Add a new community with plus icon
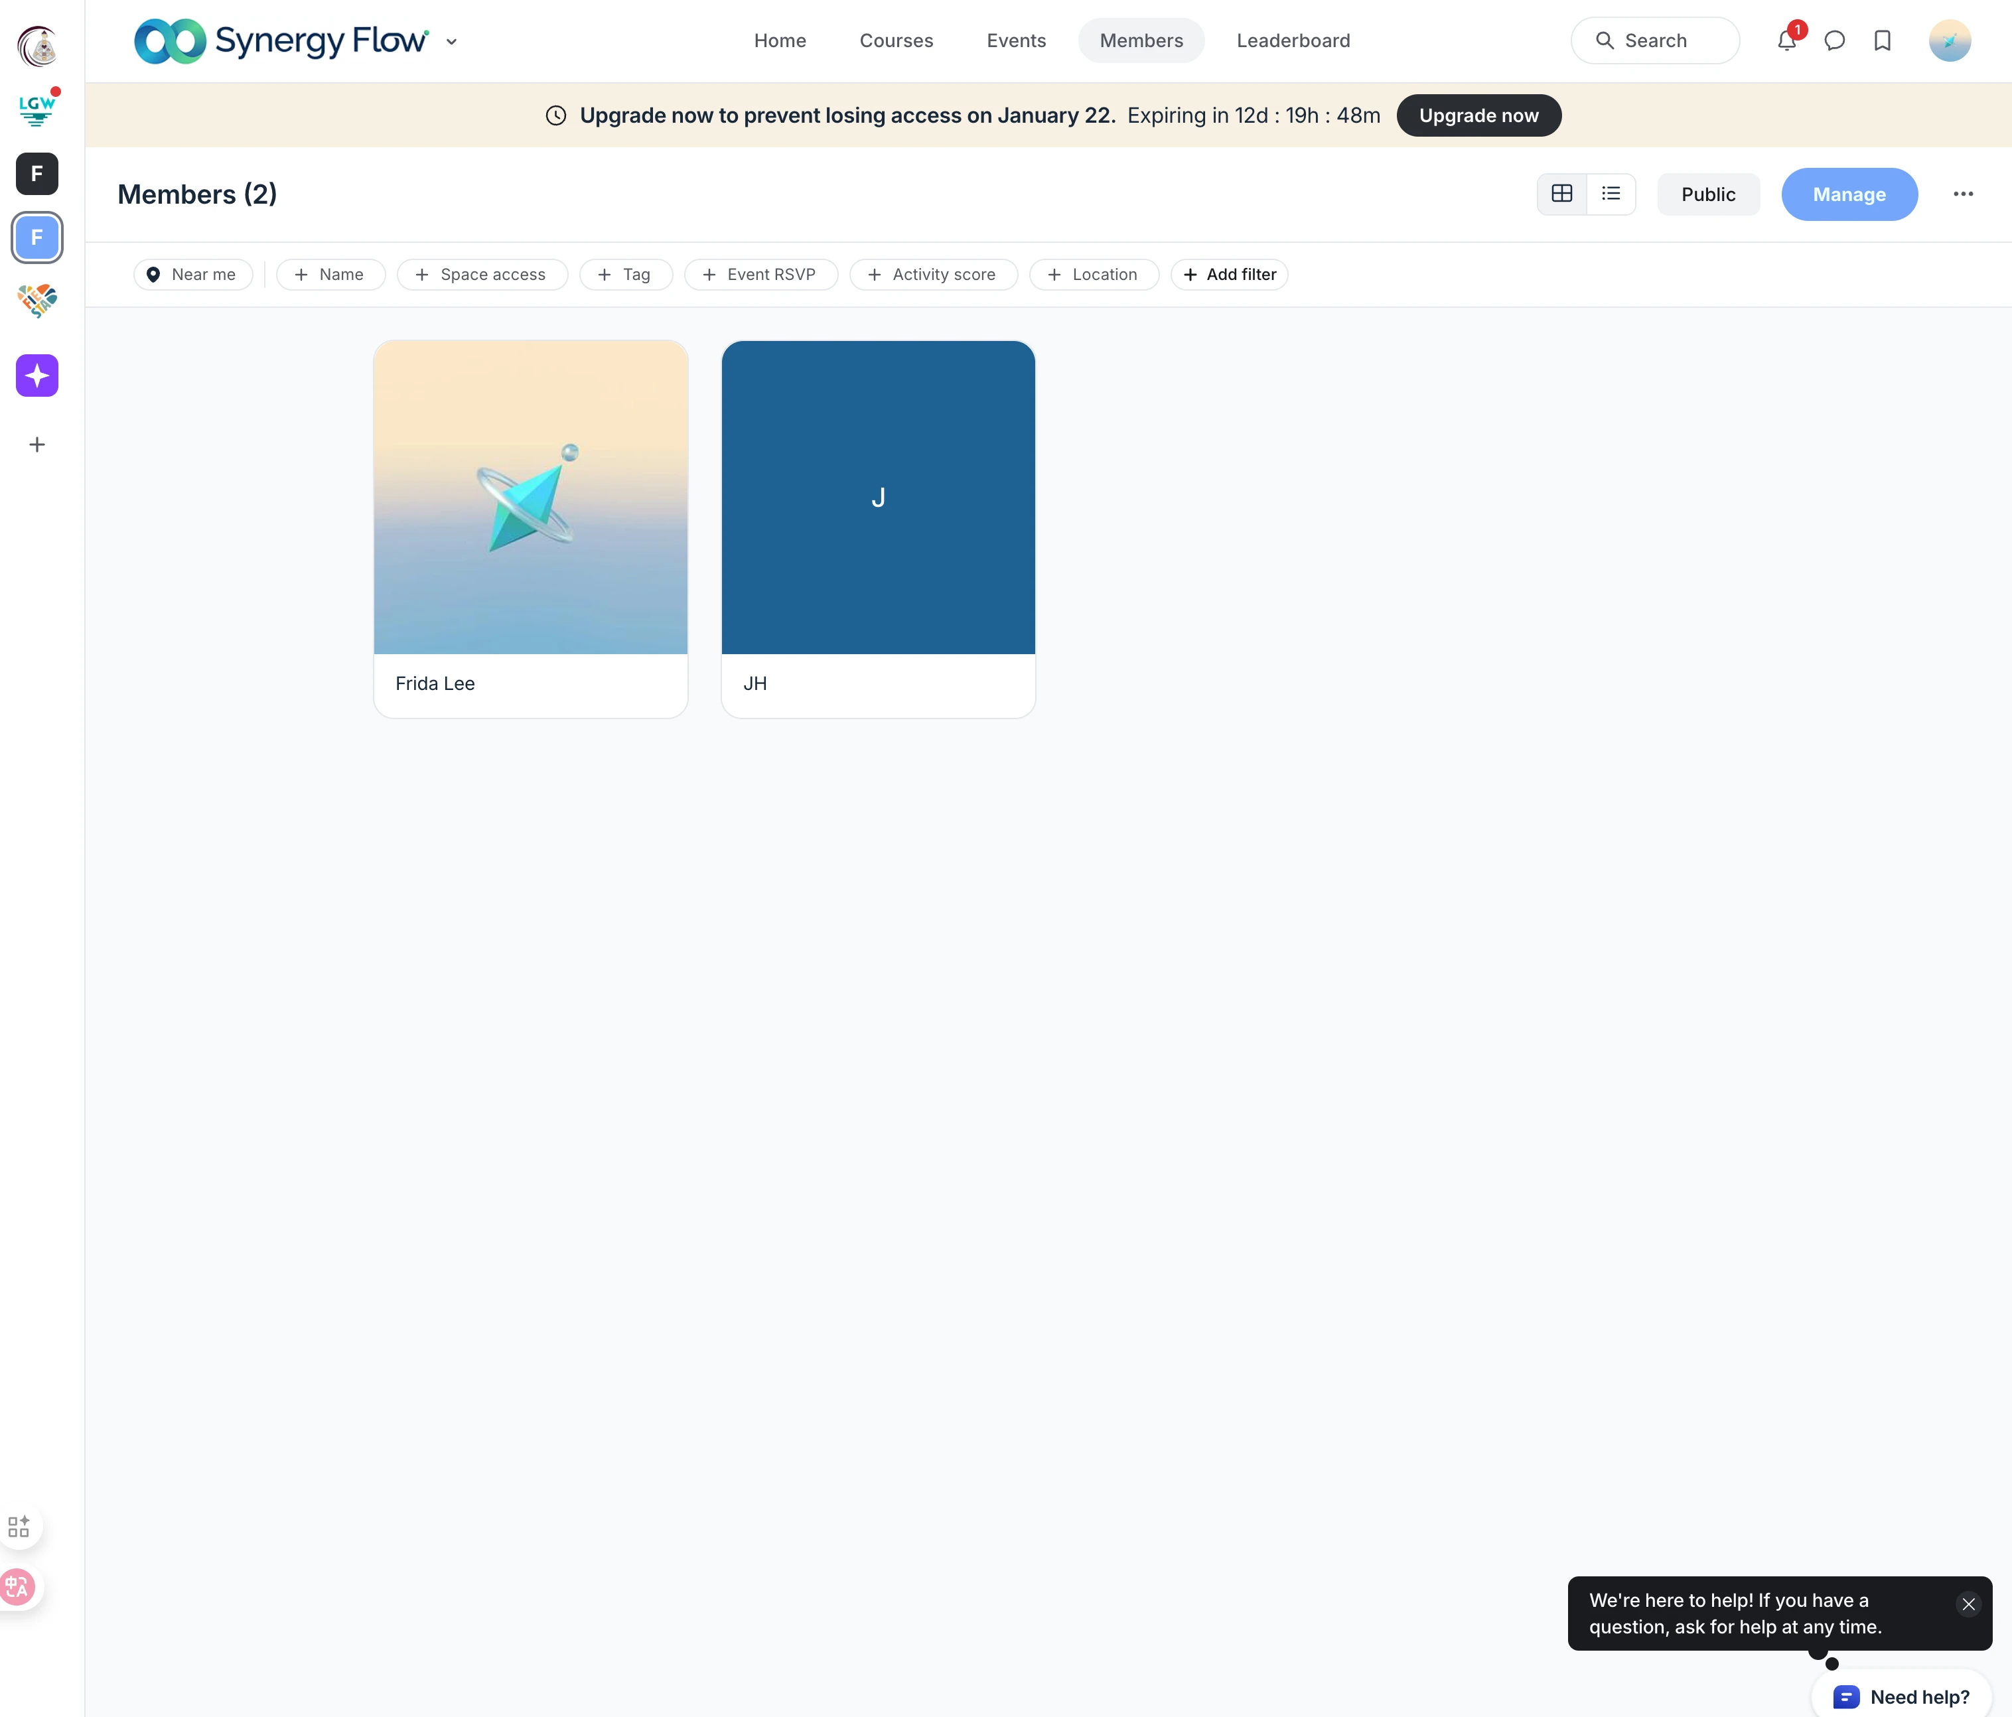The width and height of the screenshot is (2012, 1717). pos(37,445)
